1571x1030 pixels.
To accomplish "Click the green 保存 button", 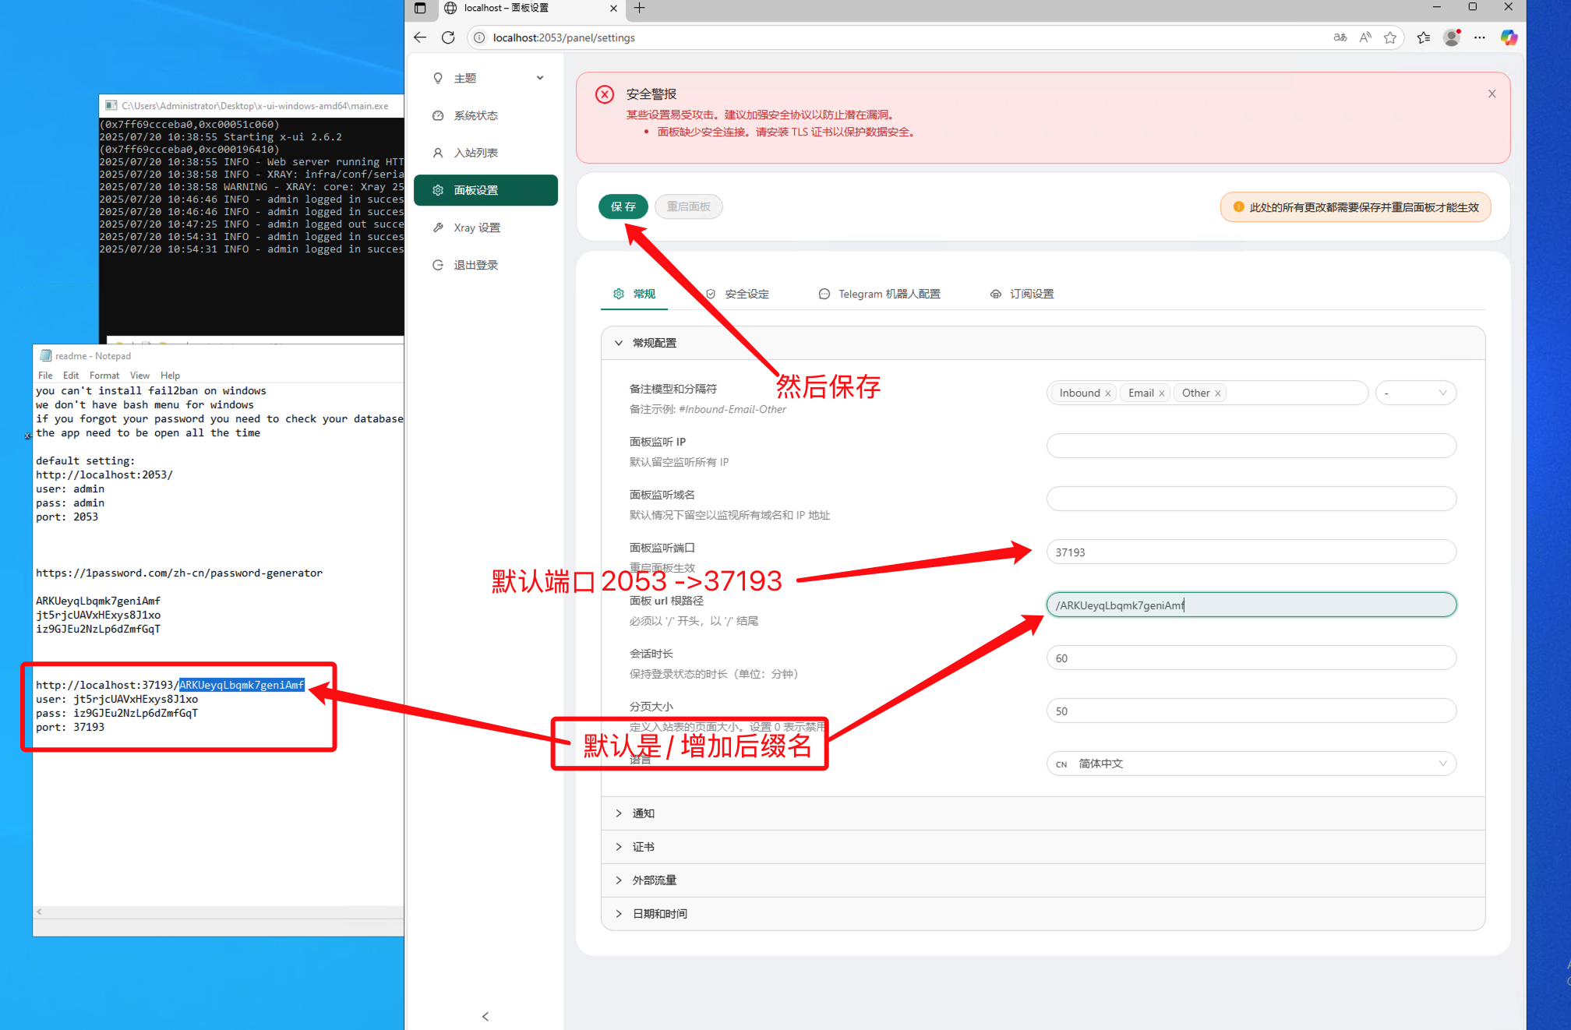I will (x=623, y=206).
